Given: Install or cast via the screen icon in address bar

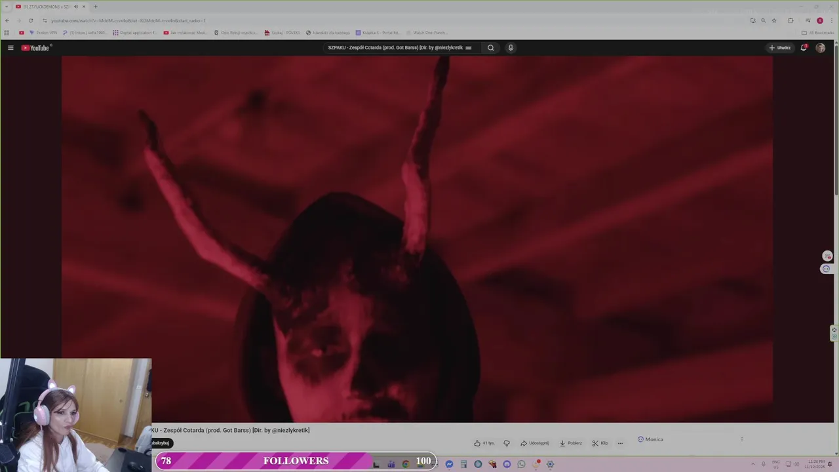Looking at the screenshot, I should [x=752, y=20].
